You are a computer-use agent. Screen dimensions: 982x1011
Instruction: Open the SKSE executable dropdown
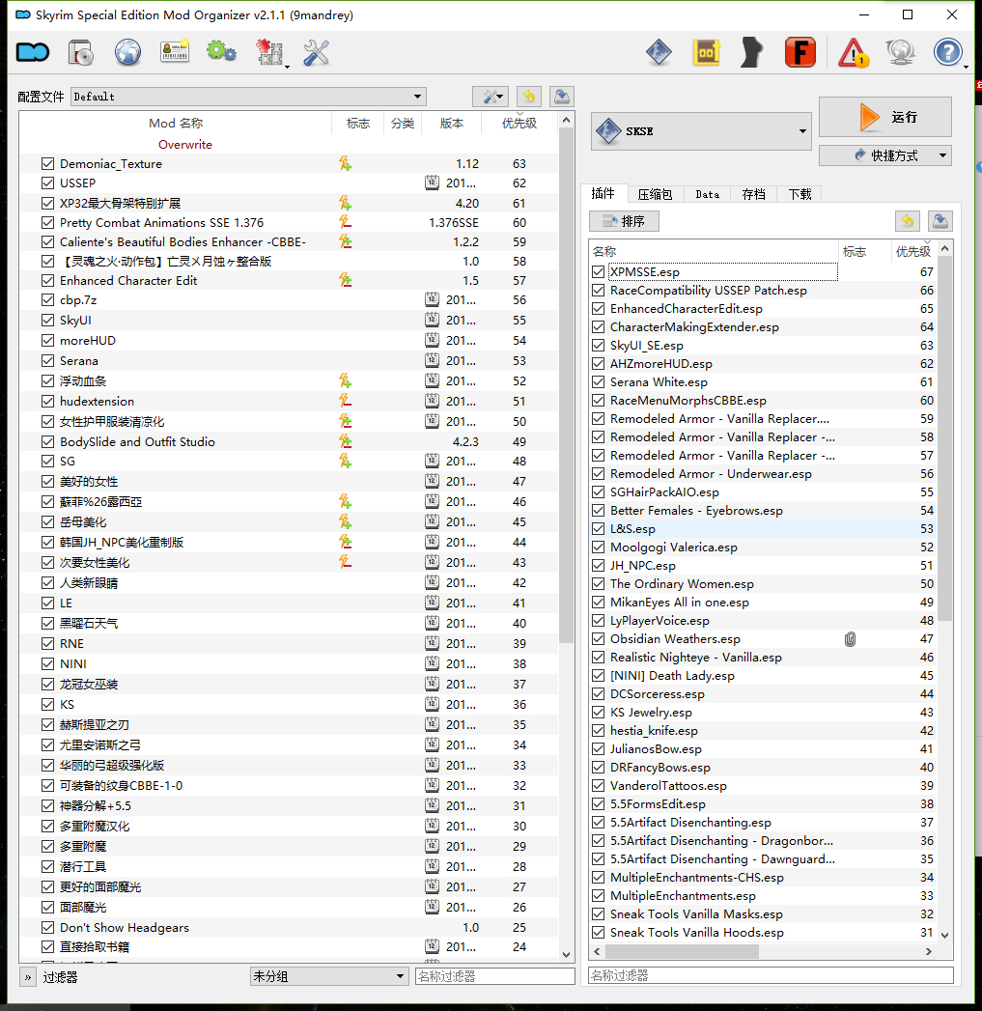pyautogui.click(x=701, y=131)
